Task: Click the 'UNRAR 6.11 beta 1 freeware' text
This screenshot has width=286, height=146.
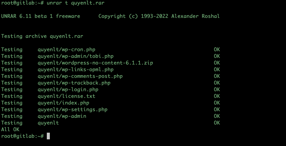Action: 41,16
